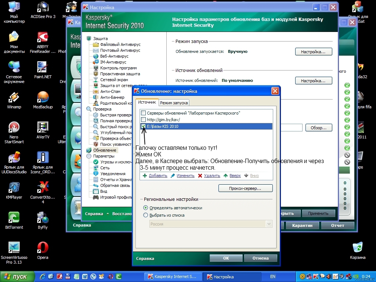This screenshot has height=282, width=376.
Task: Open Контроль программ tree icon
Action: [x=96, y=68]
